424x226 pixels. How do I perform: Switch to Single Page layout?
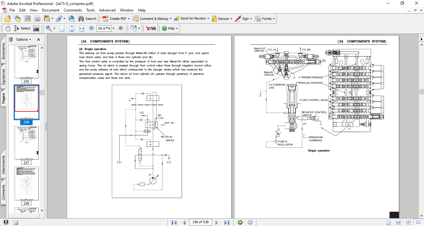coord(389,222)
